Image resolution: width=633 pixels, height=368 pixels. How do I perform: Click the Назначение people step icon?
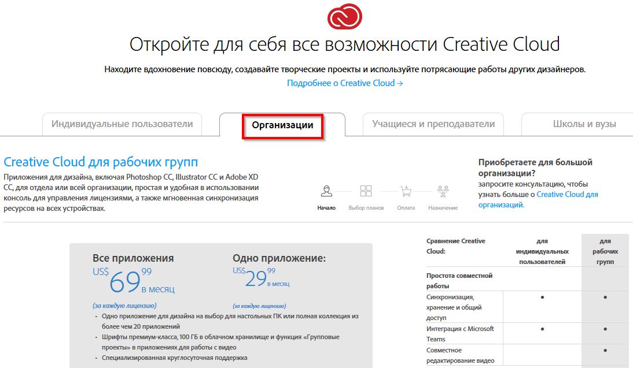443,191
